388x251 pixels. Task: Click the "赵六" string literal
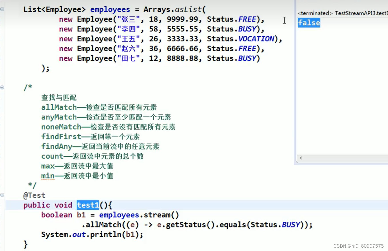point(128,49)
